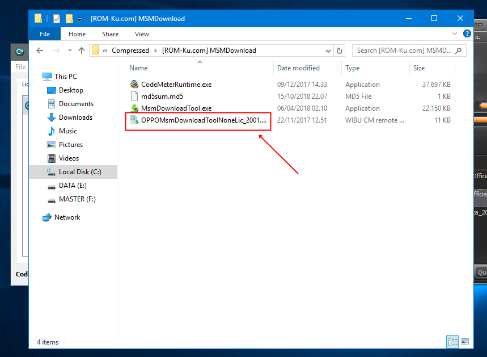
Task: Select This PC in navigation pane
Action: (x=66, y=77)
